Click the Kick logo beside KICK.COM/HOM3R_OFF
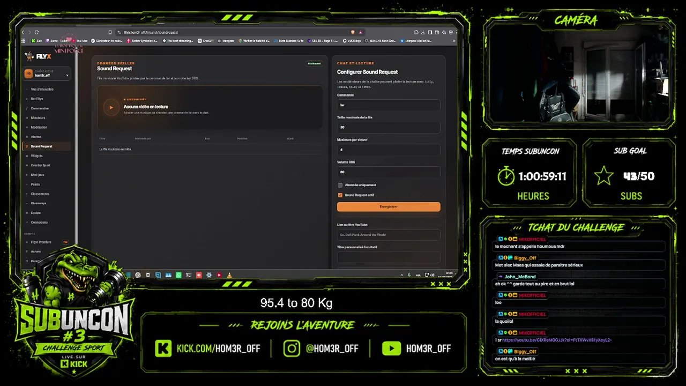 coord(163,348)
